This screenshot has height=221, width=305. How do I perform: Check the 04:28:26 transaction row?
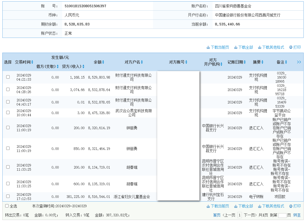pyautogui.click(x=8, y=89)
